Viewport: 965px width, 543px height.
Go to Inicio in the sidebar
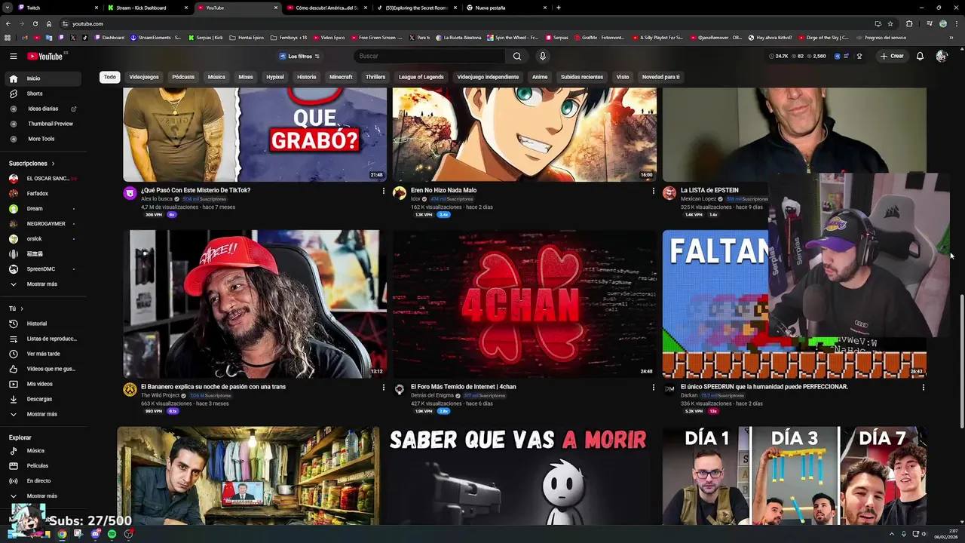(44, 78)
